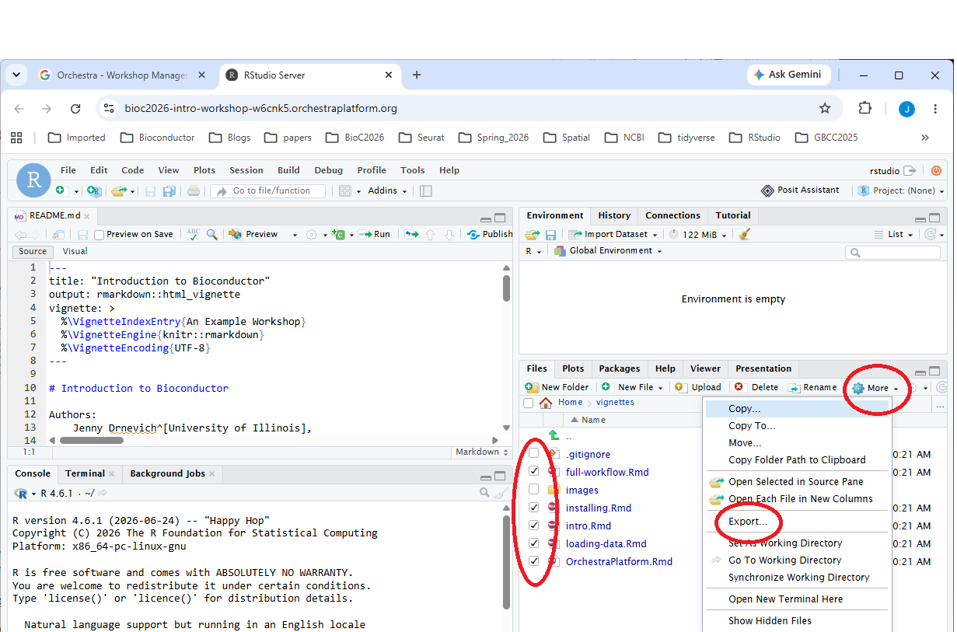Uncheck the loading-data.Rmd checkbox
This screenshot has height=632, width=957.
[x=533, y=543]
